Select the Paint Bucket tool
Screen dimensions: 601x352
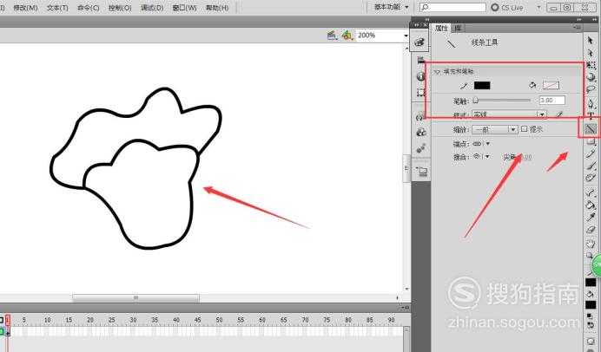(x=591, y=205)
